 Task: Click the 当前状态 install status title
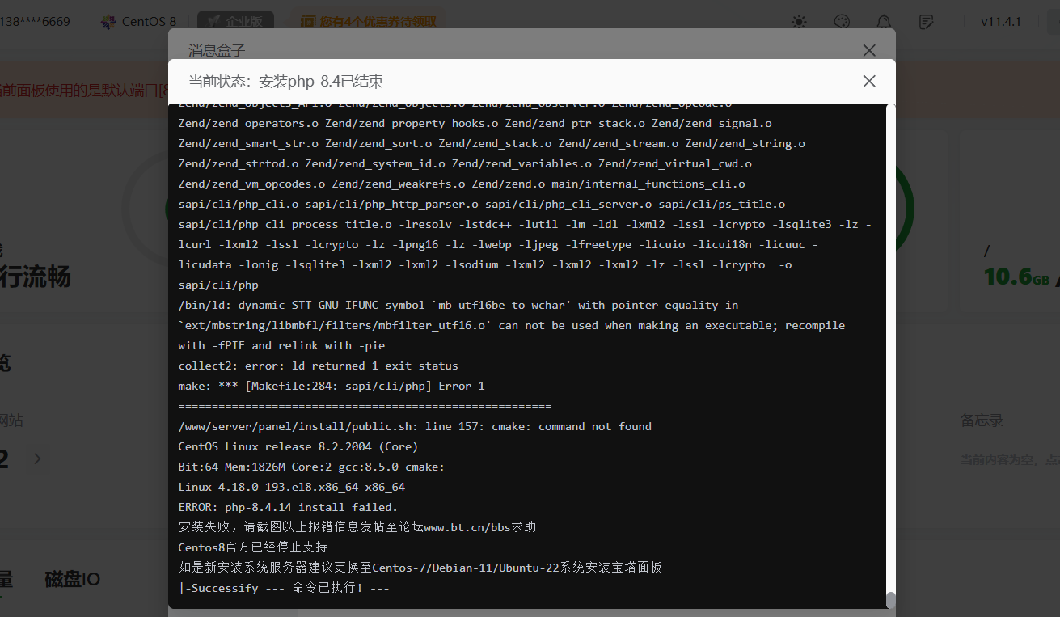pyautogui.click(x=285, y=81)
